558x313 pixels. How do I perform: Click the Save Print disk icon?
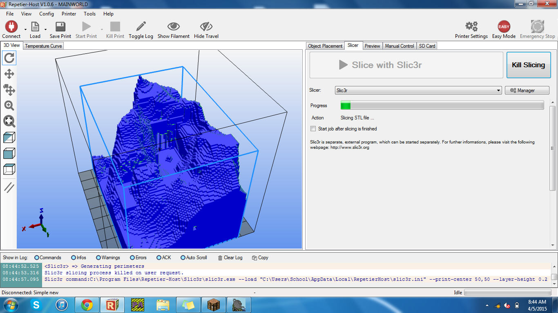click(x=60, y=26)
